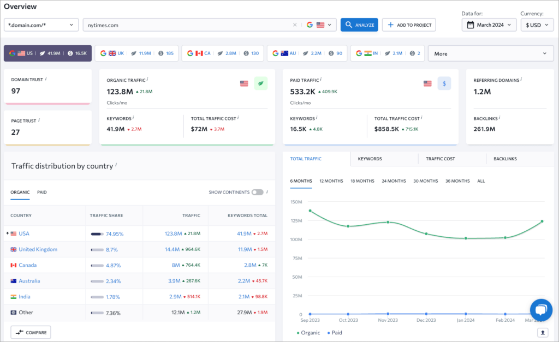Select the 30 Months chart range
The height and width of the screenshot is (342, 559).
tap(426, 181)
